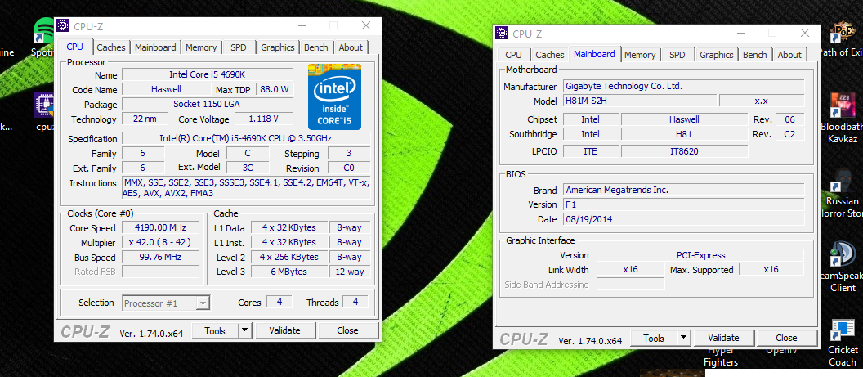Minimize the left CPU-Z window
This screenshot has height=377, width=863.
(303, 25)
